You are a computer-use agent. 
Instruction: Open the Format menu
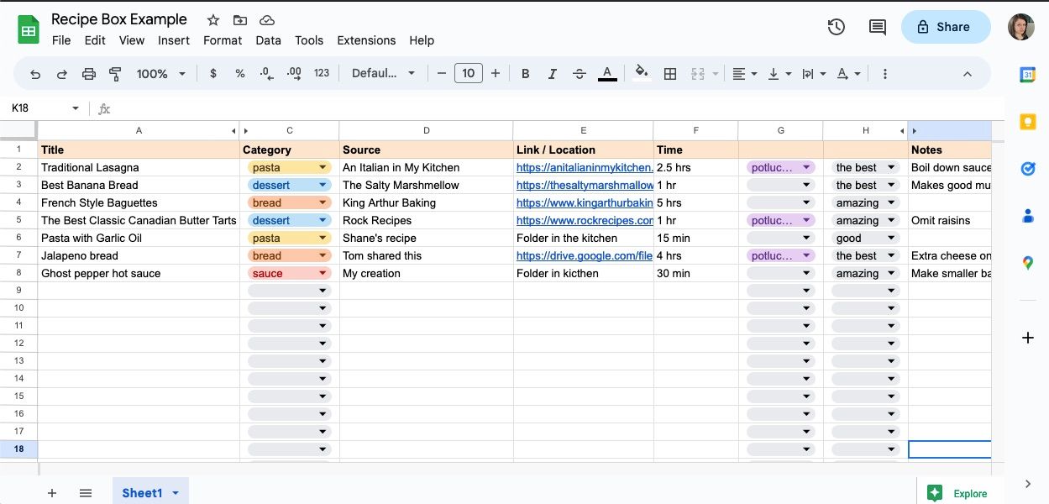pos(222,40)
